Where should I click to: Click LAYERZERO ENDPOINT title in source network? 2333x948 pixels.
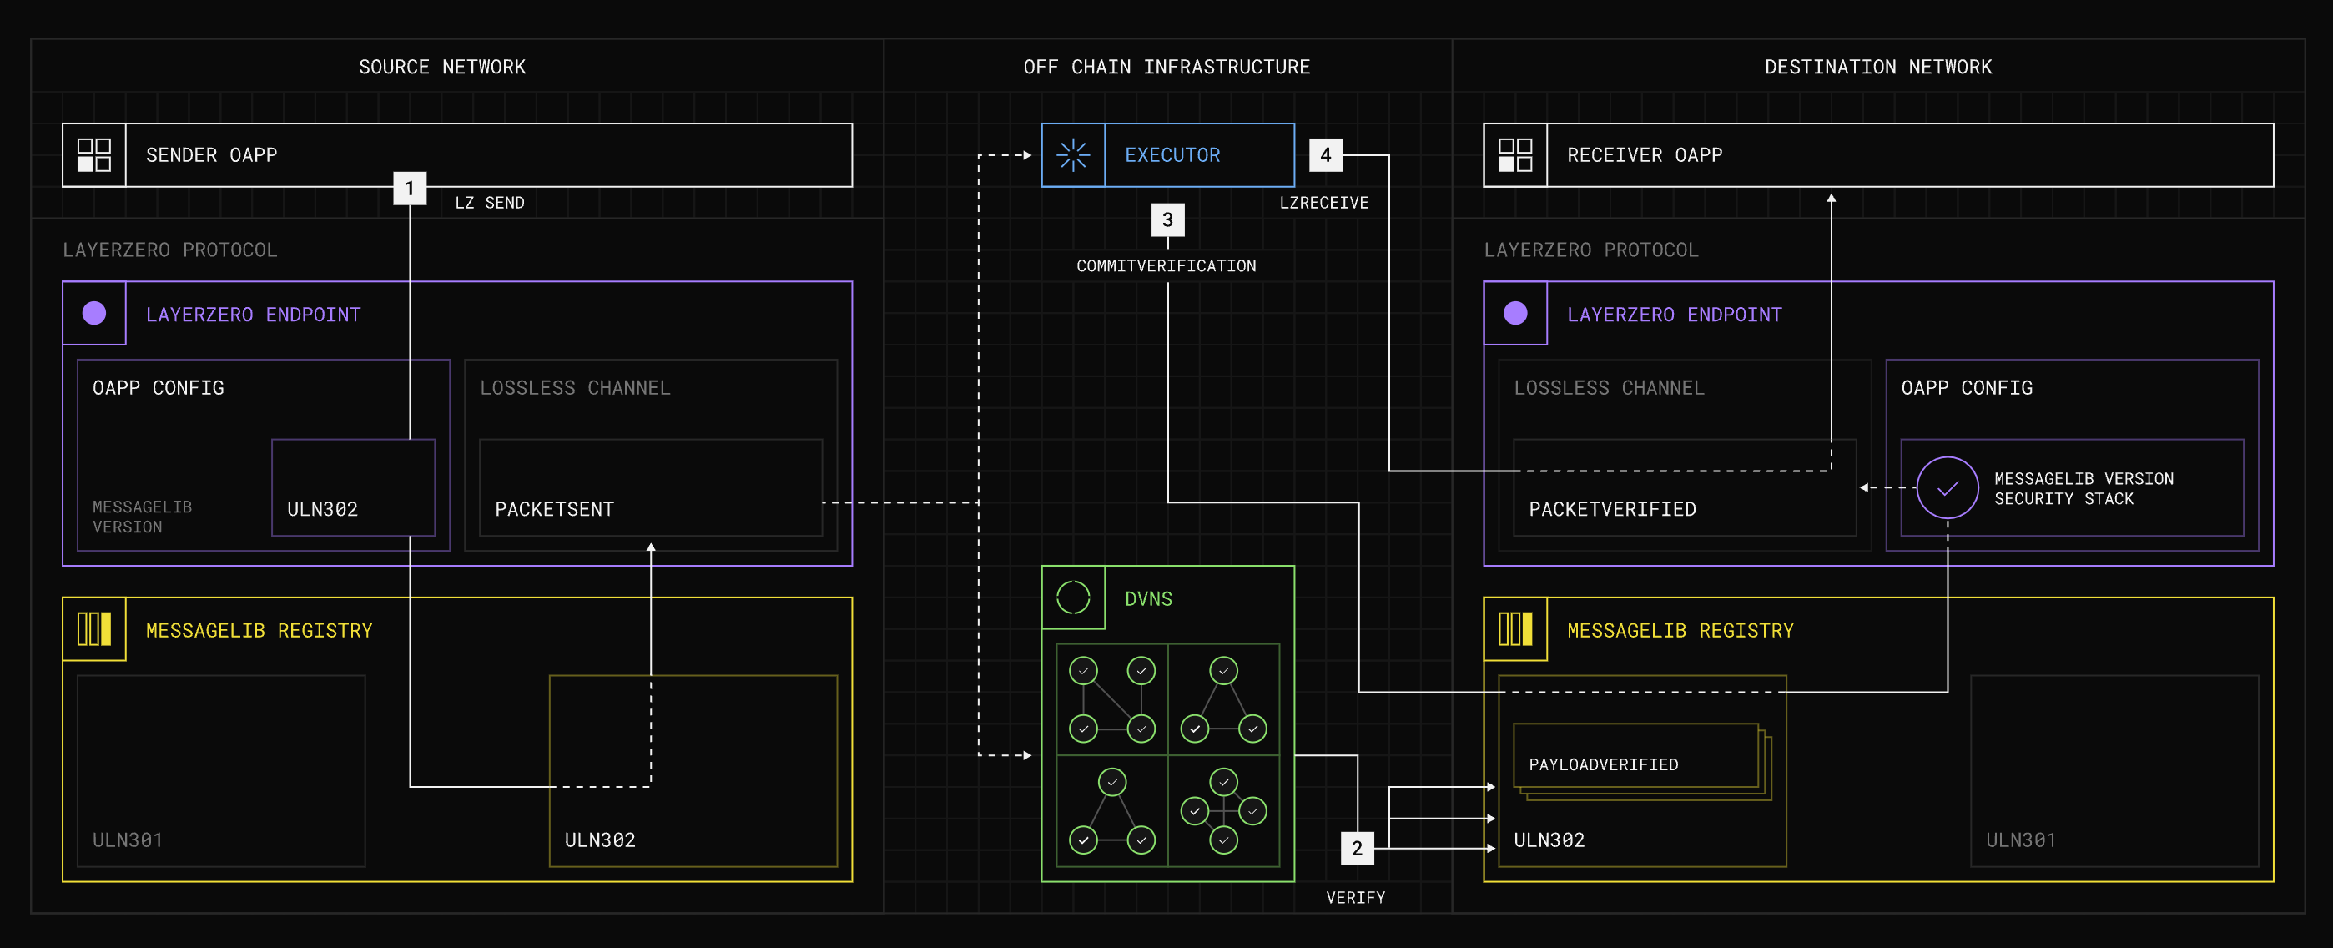point(254,314)
